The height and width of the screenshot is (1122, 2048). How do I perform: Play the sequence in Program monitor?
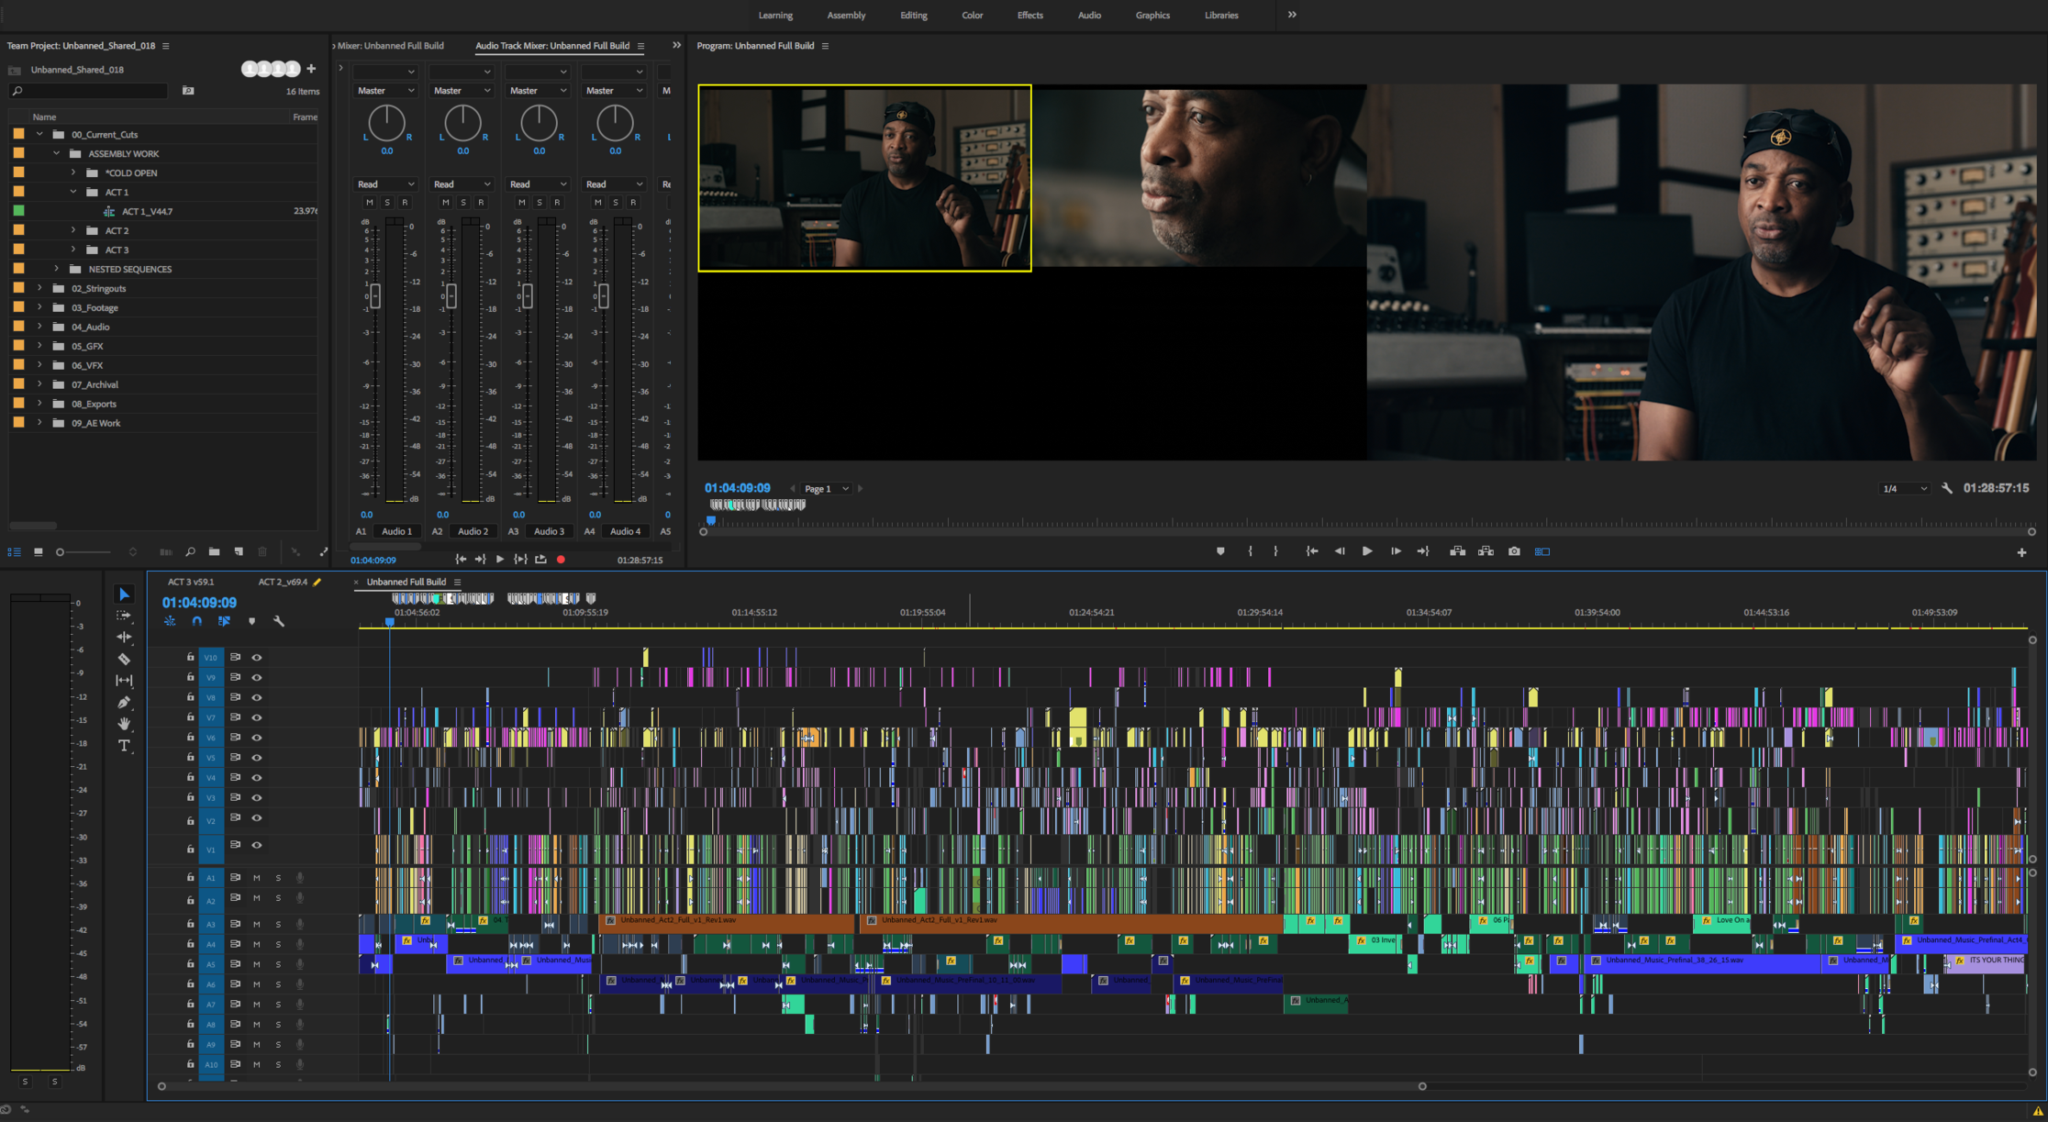[x=1367, y=551]
